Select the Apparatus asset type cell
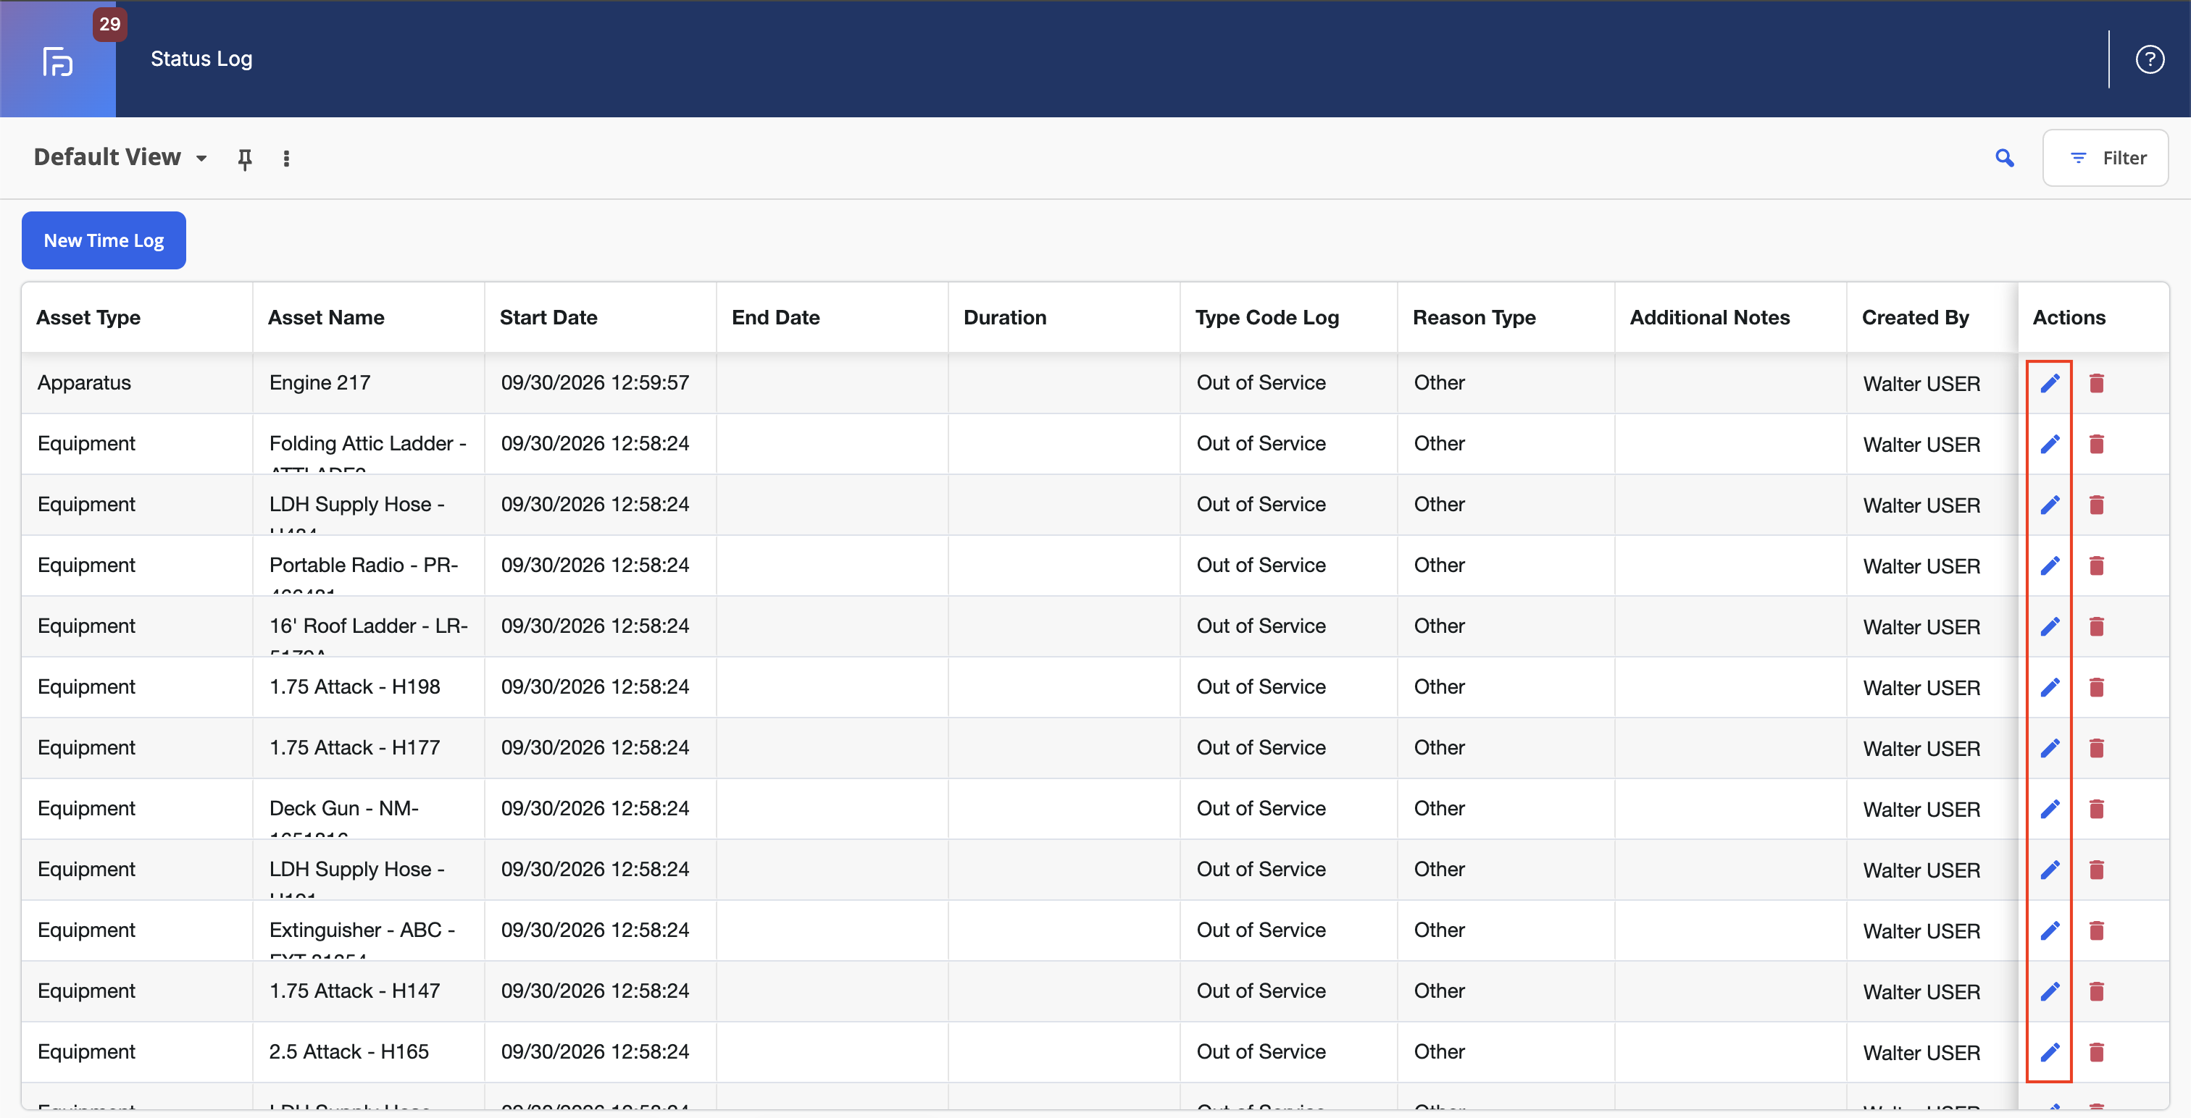The image size is (2191, 1118). (x=137, y=382)
